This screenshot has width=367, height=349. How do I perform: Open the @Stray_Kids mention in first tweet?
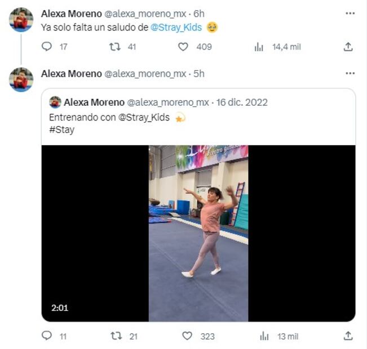tap(176, 27)
